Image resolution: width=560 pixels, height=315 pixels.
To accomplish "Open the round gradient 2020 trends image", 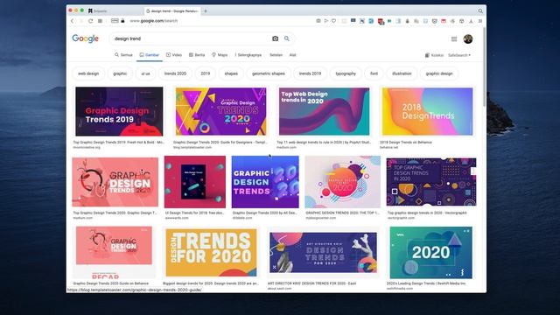I will 342,182.
